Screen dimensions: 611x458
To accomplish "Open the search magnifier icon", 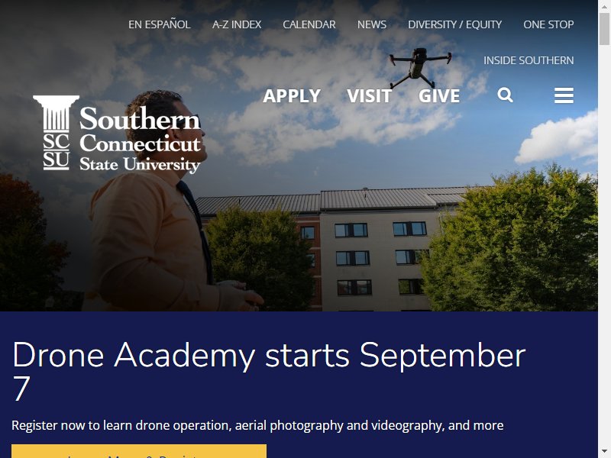I will [x=505, y=95].
